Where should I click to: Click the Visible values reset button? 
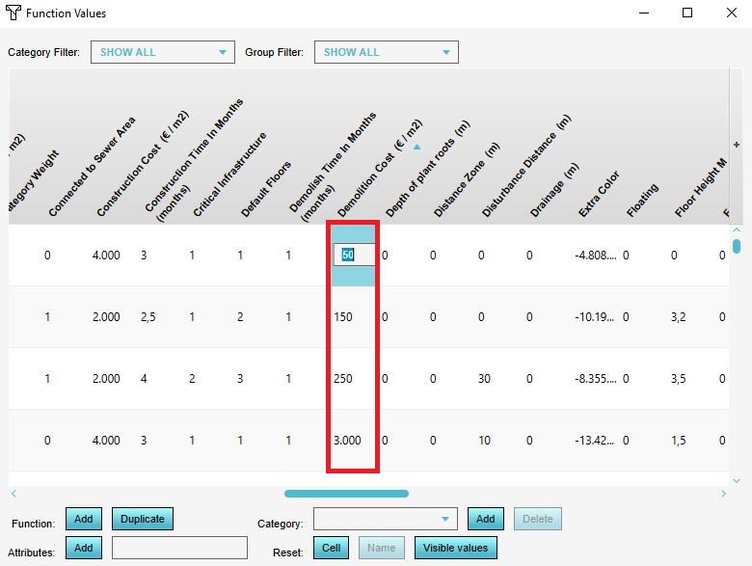[x=455, y=549]
